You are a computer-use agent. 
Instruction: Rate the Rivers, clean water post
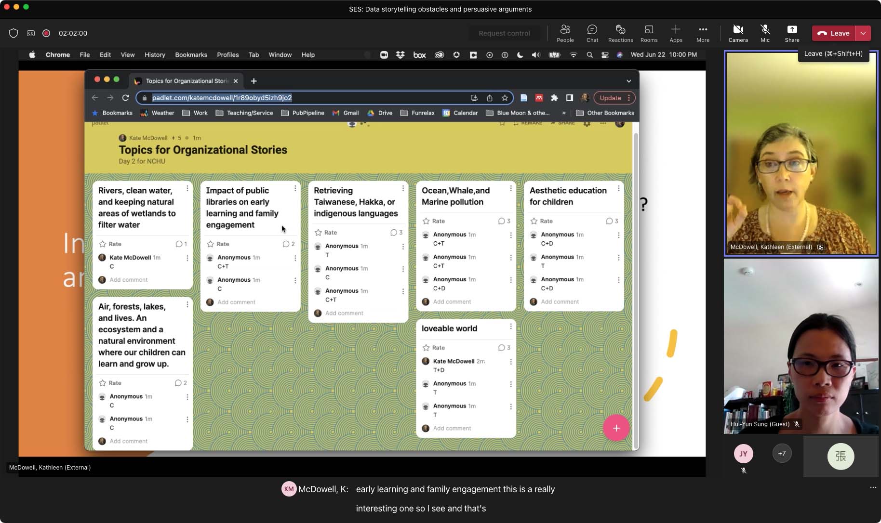(110, 244)
